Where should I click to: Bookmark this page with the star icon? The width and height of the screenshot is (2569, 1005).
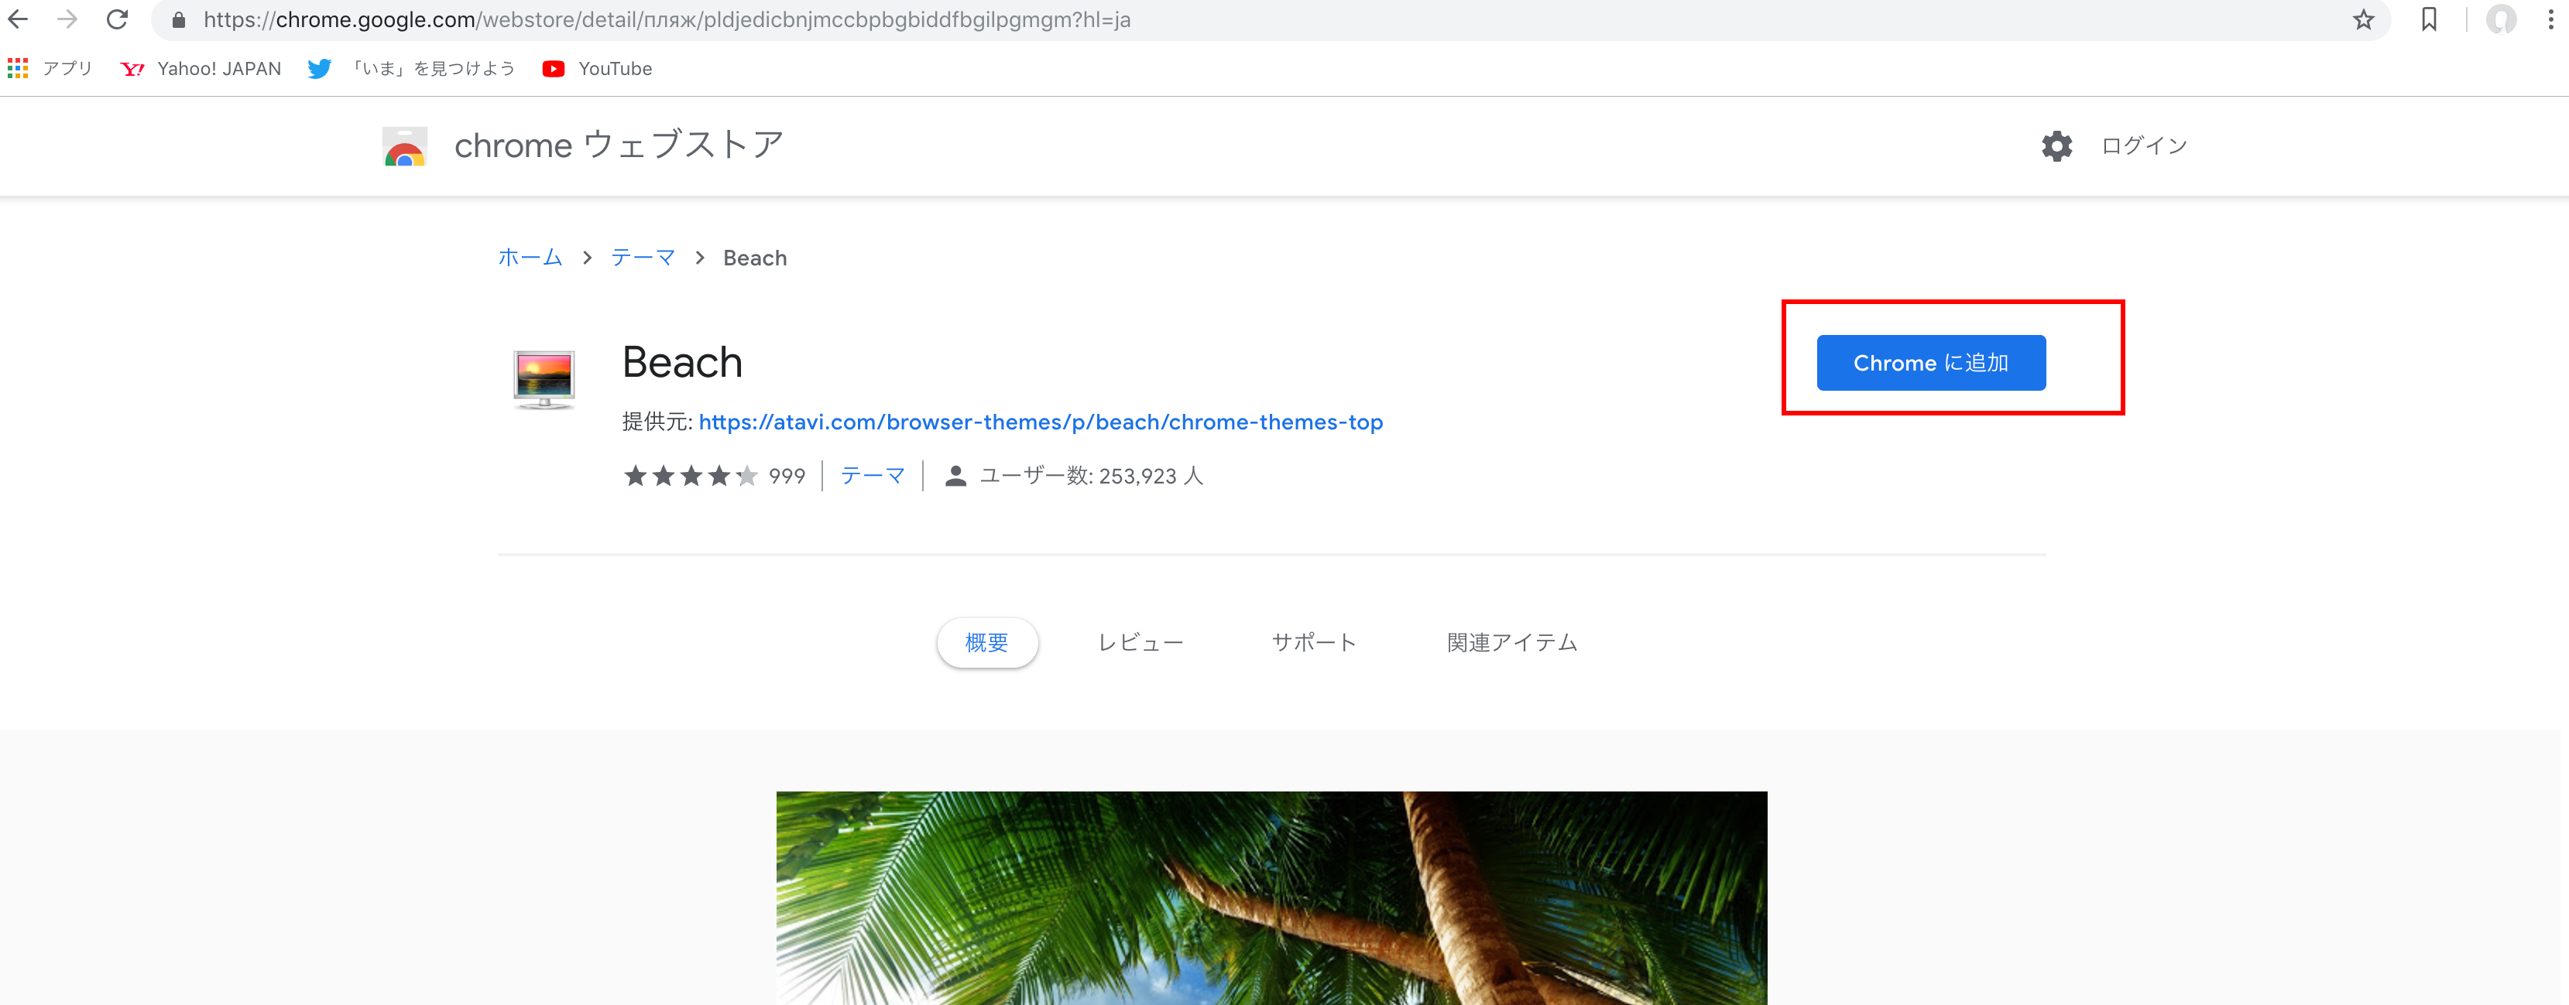point(2362,20)
